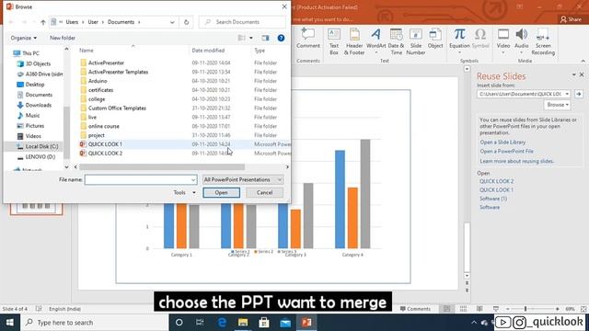Select Downloads in navigation tree
Image resolution: width=589 pixels, height=331 pixels.
click(x=38, y=105)
